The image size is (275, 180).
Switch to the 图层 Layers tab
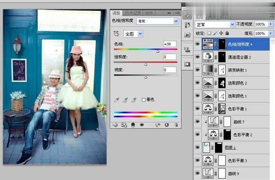click(x=200, y=17)
